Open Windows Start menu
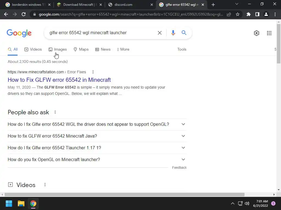Viewport: 281px width, 210px height. pyautogui.click(x=9, y=203)
